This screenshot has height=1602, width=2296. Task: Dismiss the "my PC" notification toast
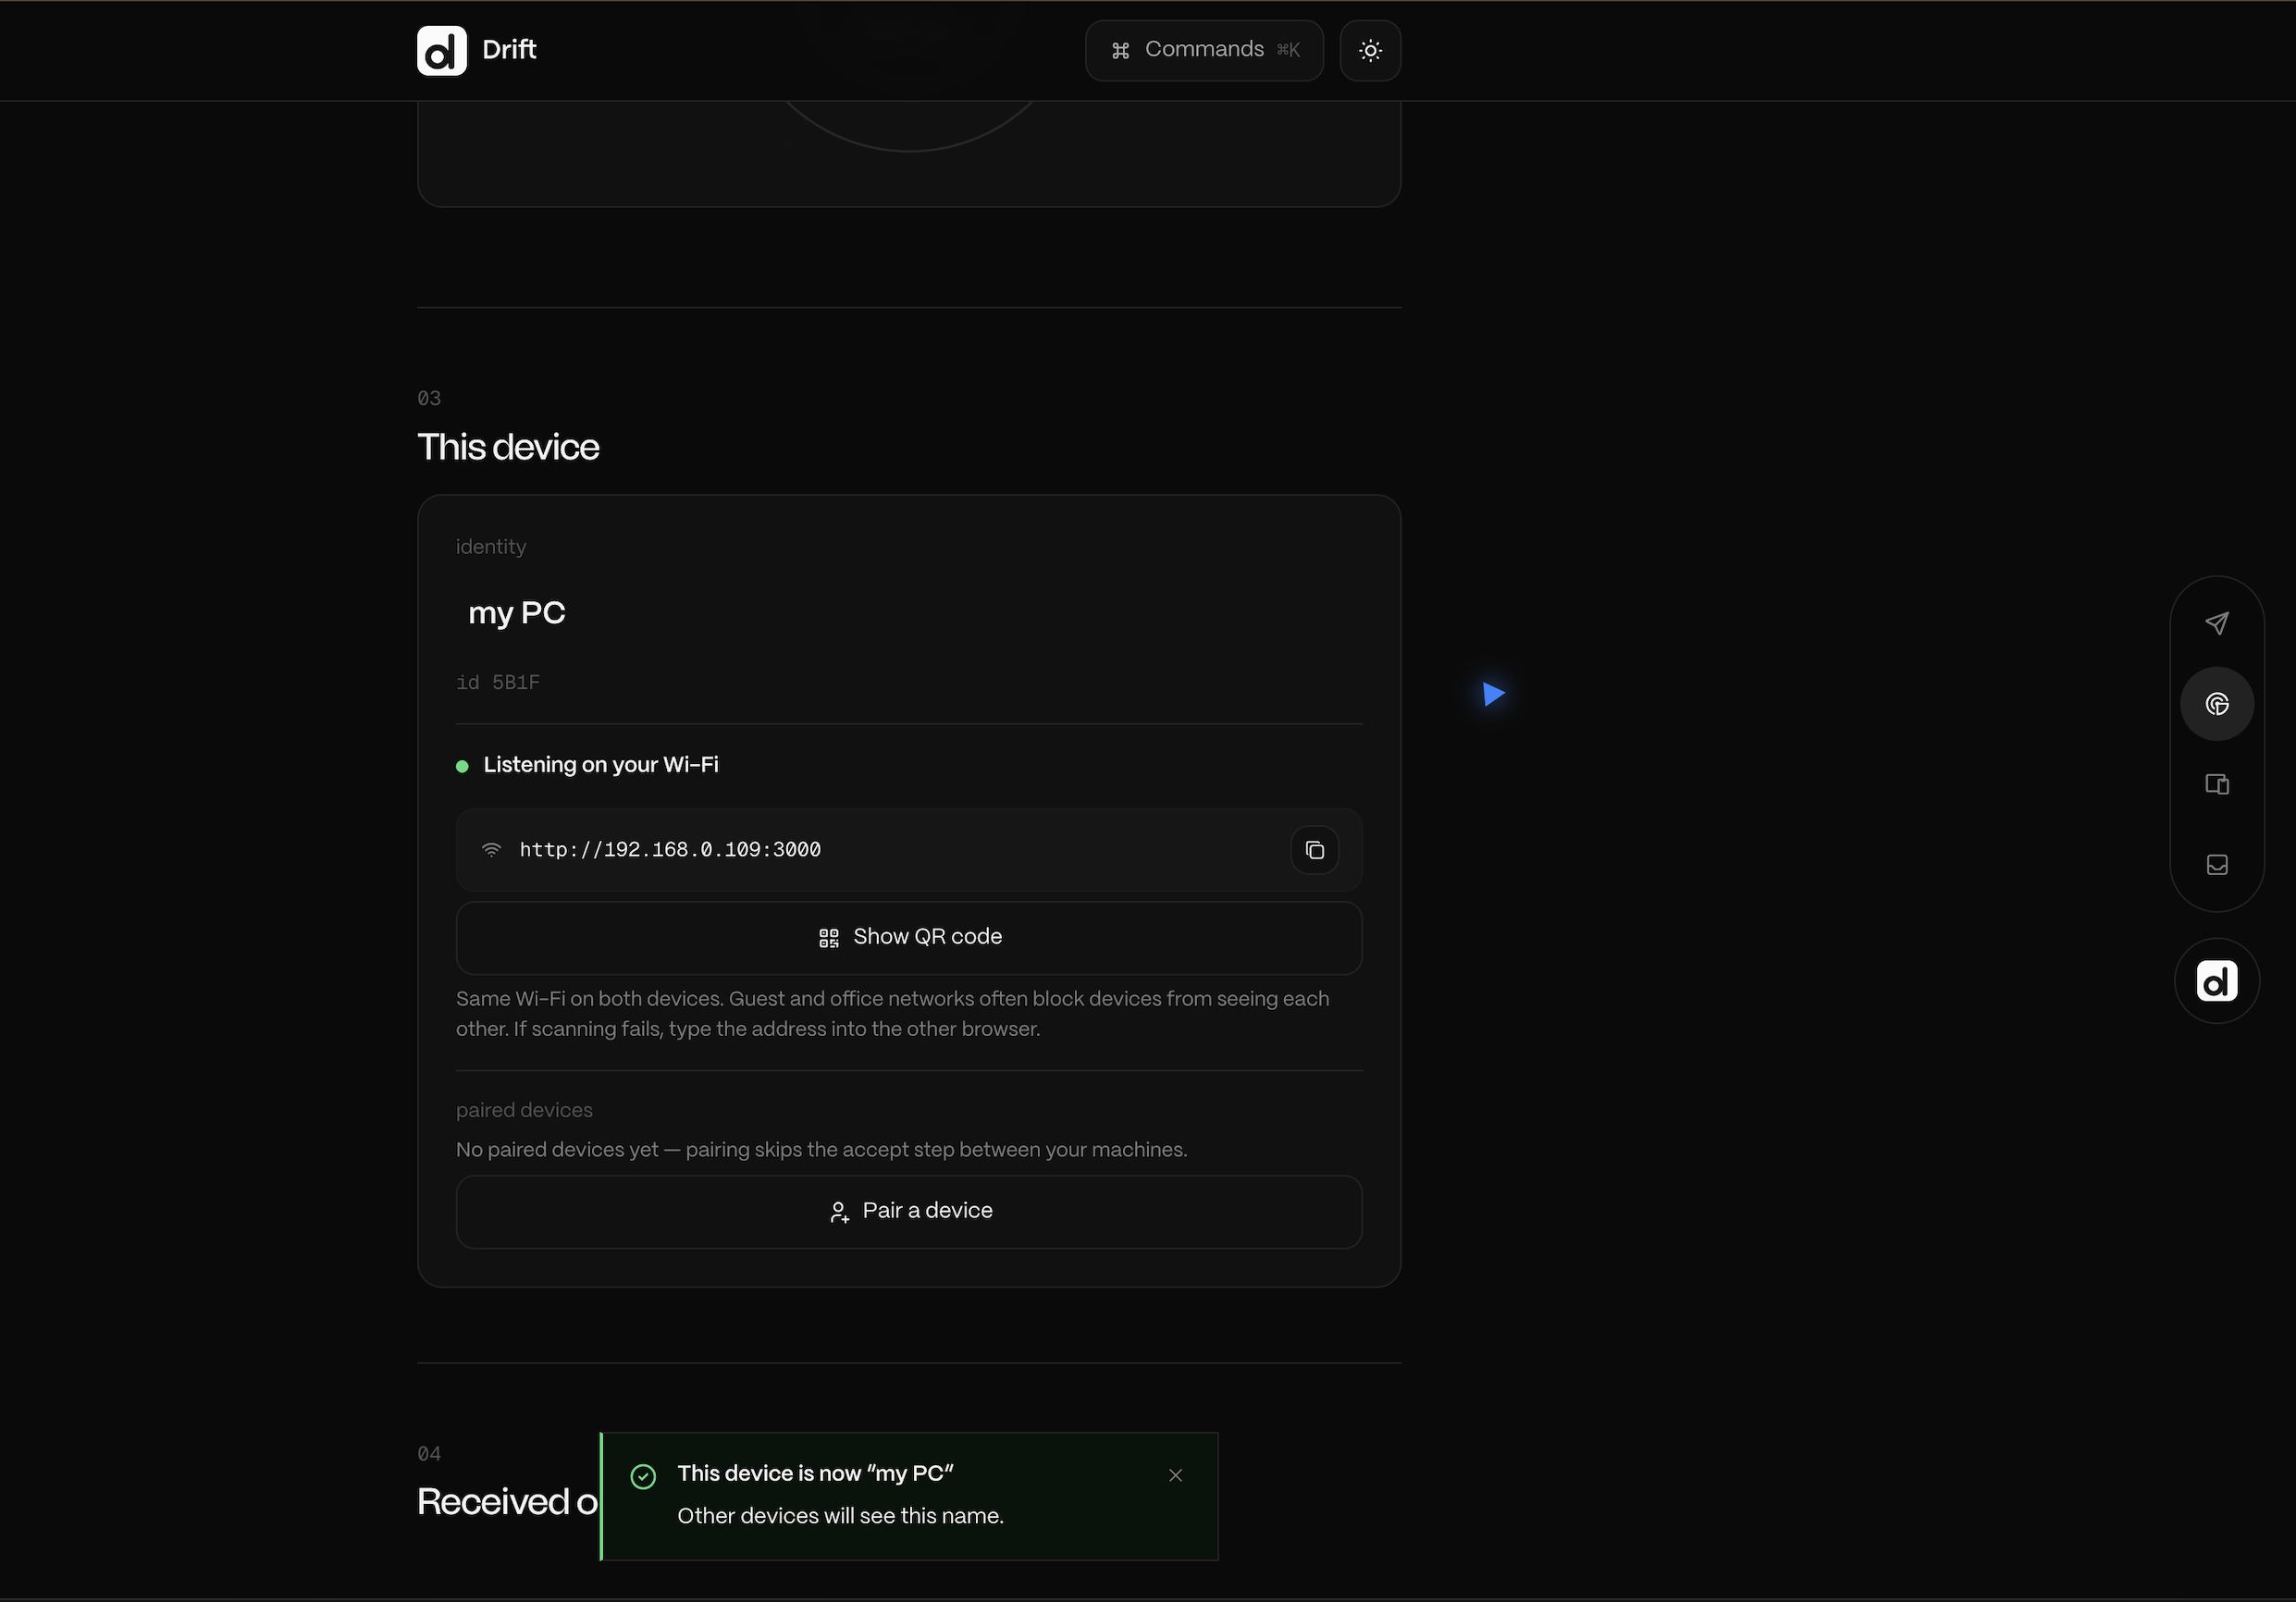[x=1175, y=1475]
